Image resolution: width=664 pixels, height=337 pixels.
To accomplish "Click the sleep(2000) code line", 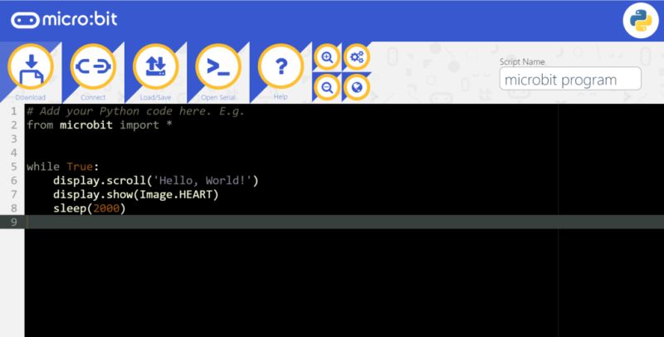I will (90, 208).
